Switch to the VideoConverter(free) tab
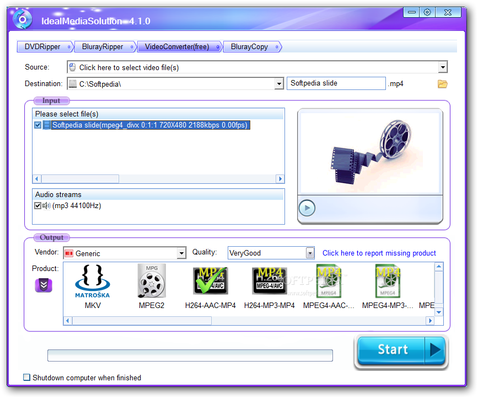Image resolution: width=478 pixels, height=398 pixels. [x=179, y=47]
